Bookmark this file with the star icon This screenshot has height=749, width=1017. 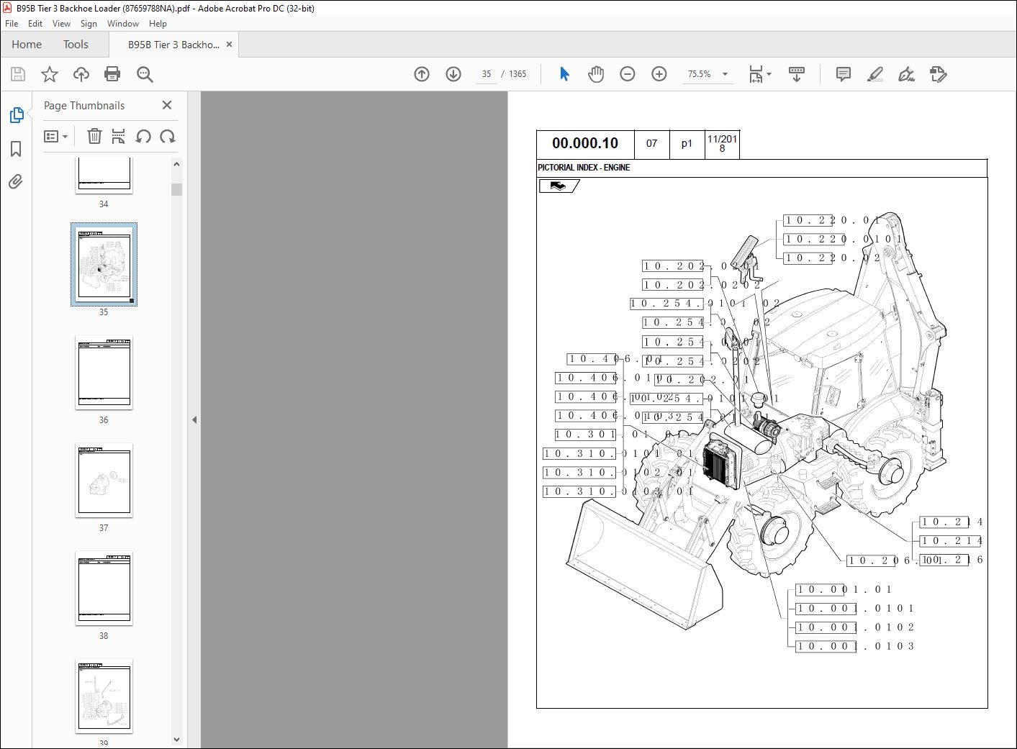50,74
